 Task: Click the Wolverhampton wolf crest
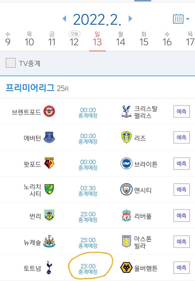pos(126,268)
